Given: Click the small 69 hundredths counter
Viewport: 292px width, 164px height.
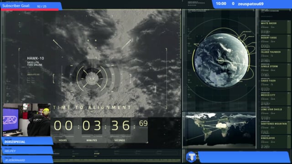Looking at the screenshot, I should 143,123.
